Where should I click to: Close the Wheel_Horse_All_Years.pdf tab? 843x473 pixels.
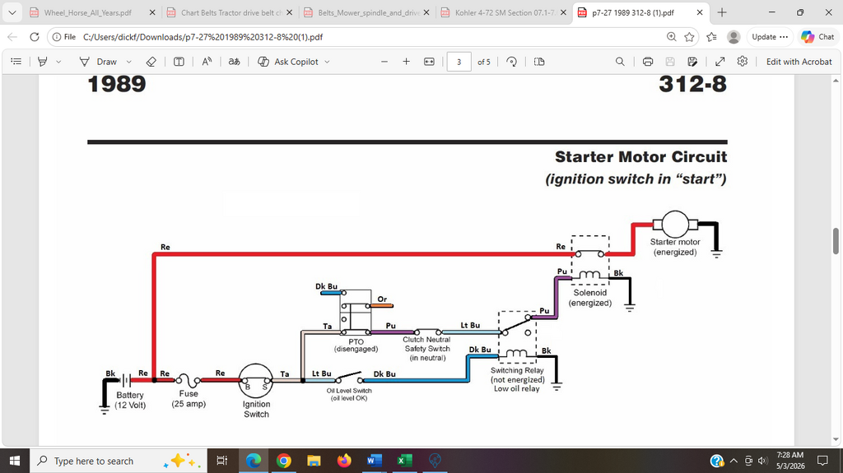coord(152,12)
